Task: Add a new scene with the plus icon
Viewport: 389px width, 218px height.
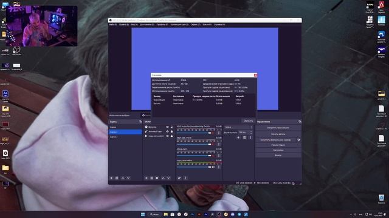Action: (111, 178)
